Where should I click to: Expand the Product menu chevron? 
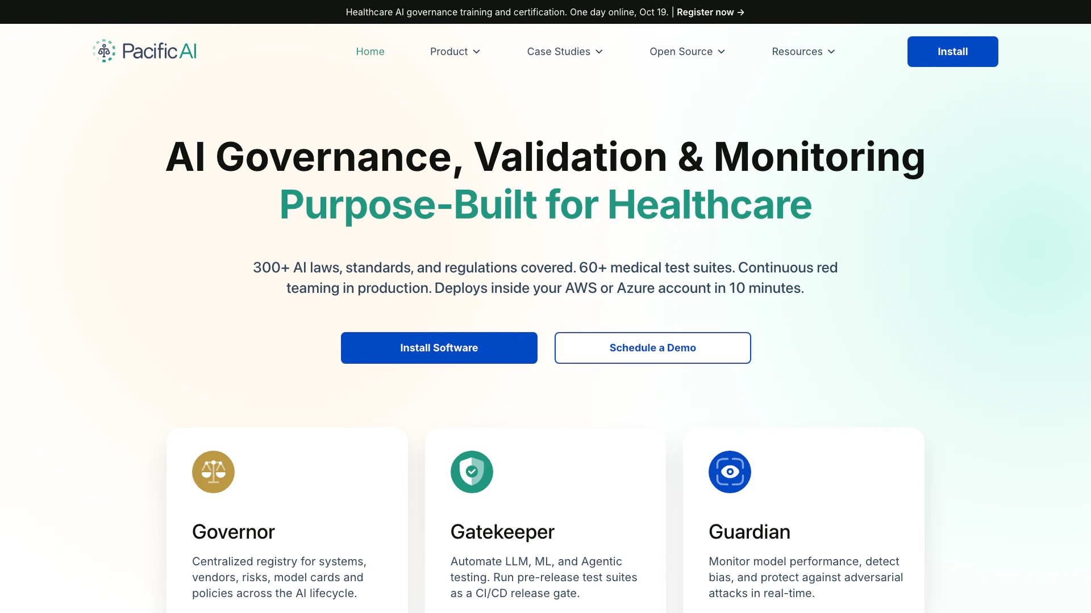coord(477,52)
